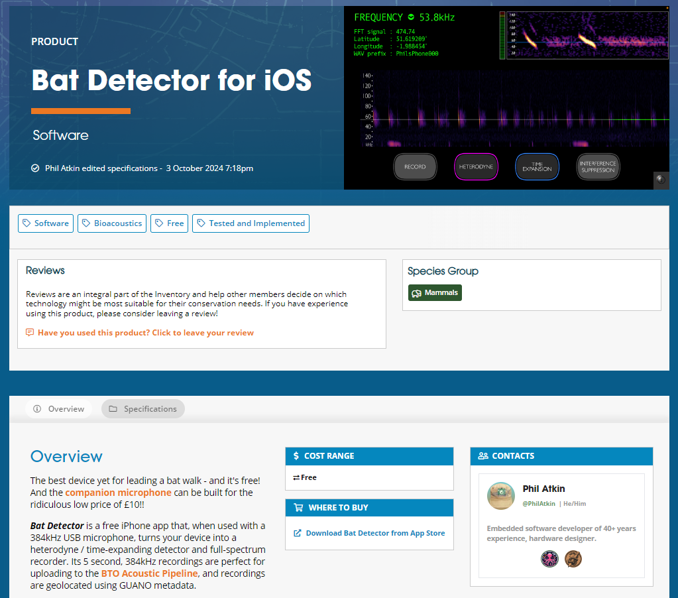Image resolution: width=678 pixels, height=598 pixels.
Task: Click to leave your review link
Action: point(145,333)
